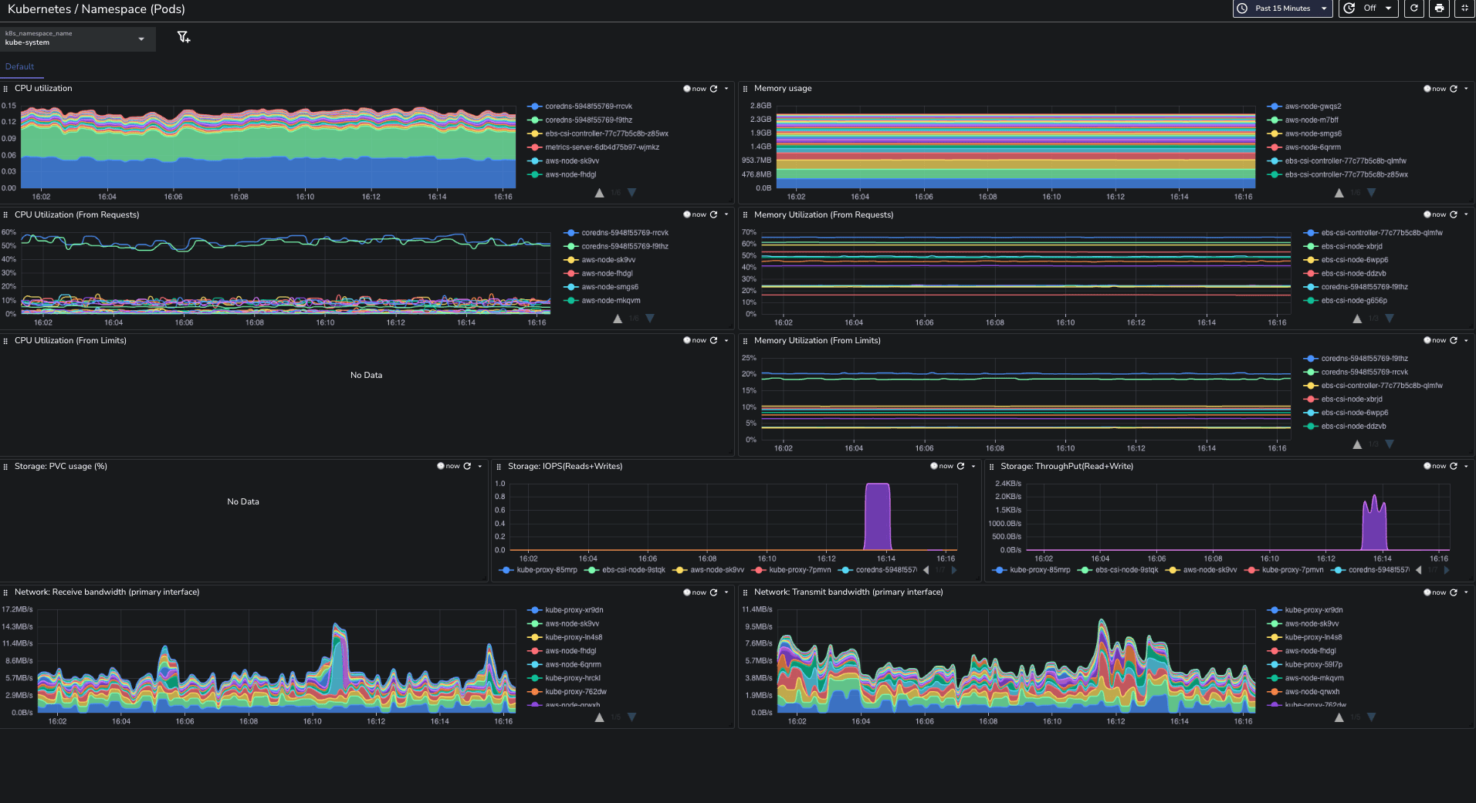Toggle kube-proxy-xr9dn series in Transmit bandwidth legend
The width and height of the screenshot is (1476, 803).
click(1313, 609)
